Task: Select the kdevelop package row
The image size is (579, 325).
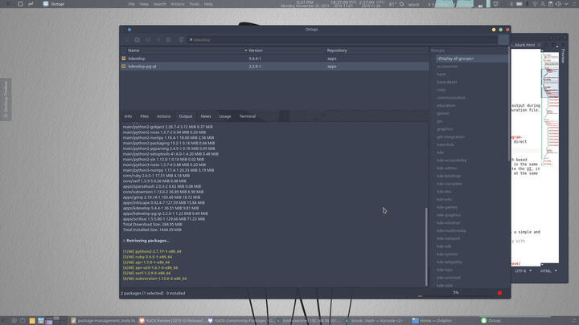Action: pyautogui.click(x=275, y=59)
